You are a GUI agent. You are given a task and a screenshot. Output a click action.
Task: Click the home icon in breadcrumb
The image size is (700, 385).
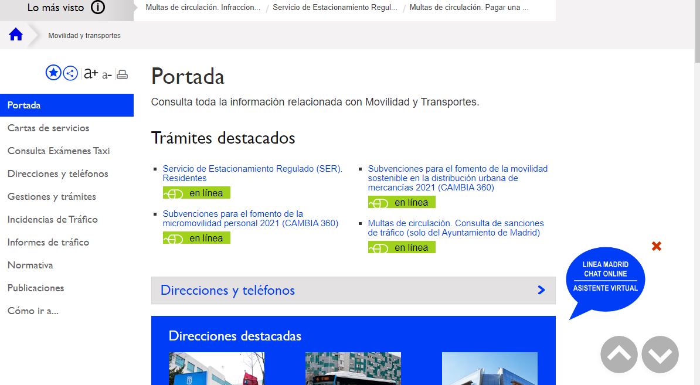tap(16, 35)
